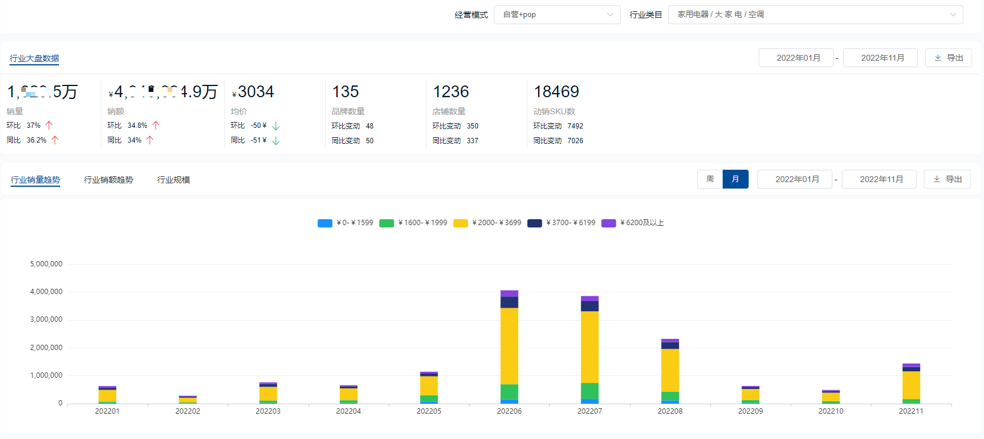Click red up arrow beside 销额 同比 34%
The width and height of the screenshot is (984, 439).
[x=150, y=140]
